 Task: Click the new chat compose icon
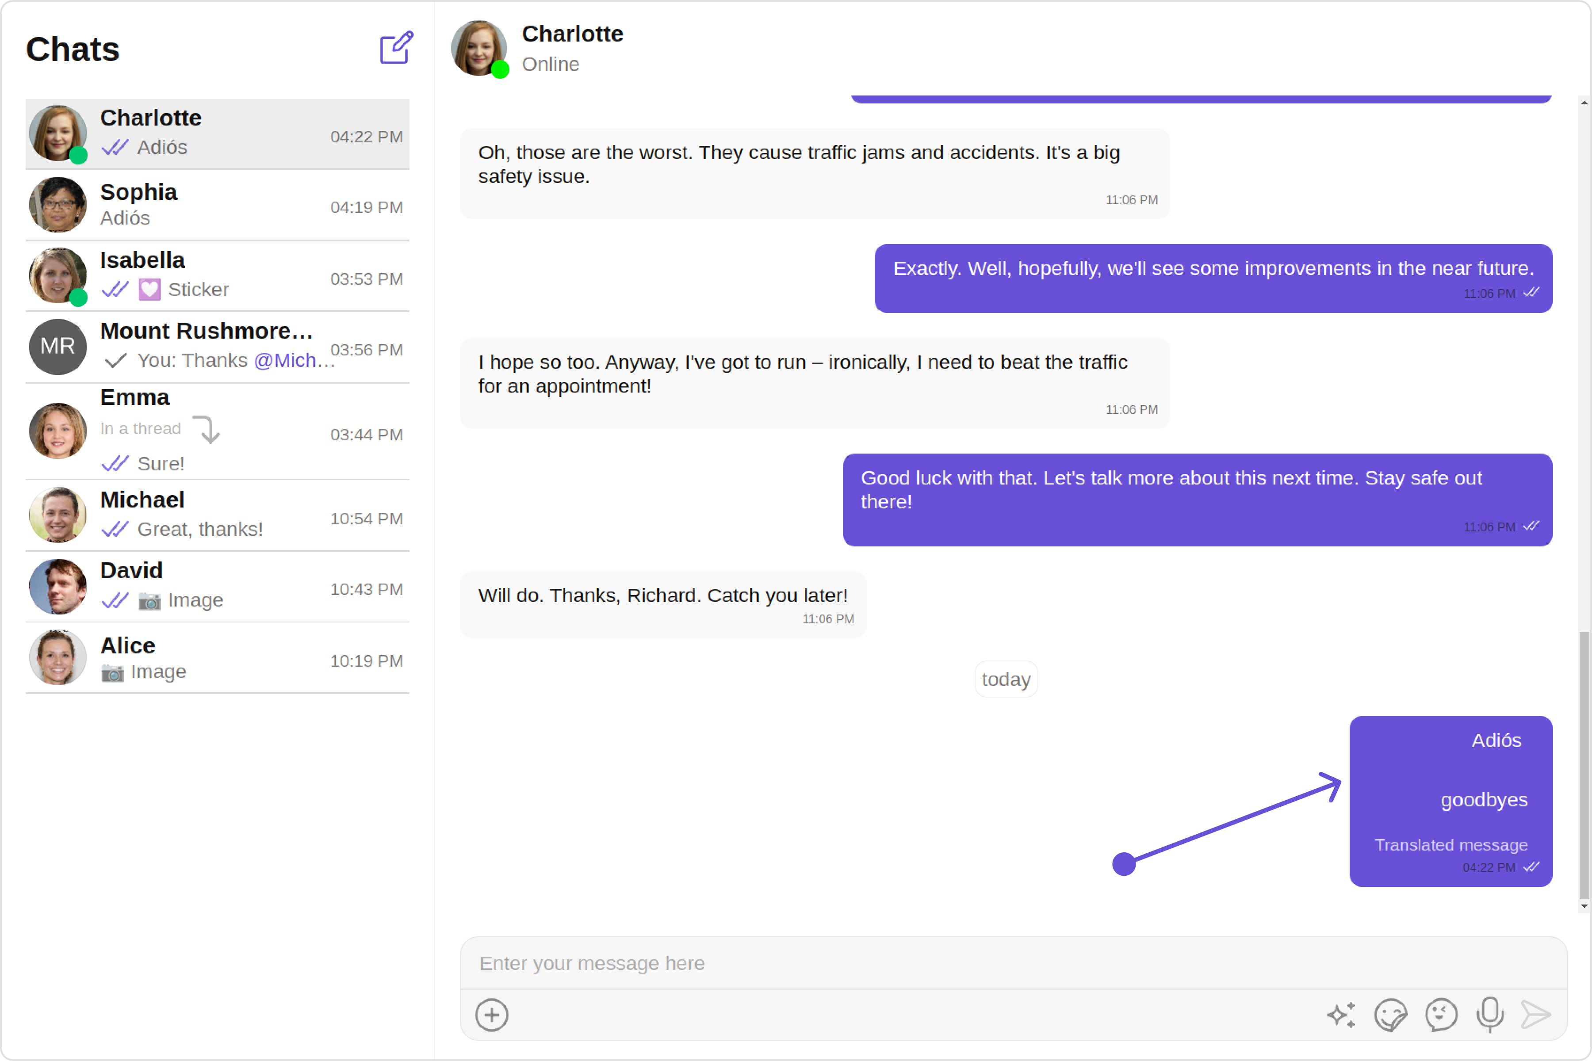coord(396,47)
